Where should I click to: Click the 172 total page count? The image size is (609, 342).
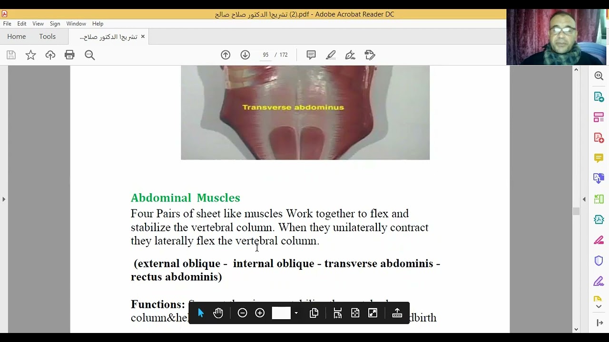(284, 55)
